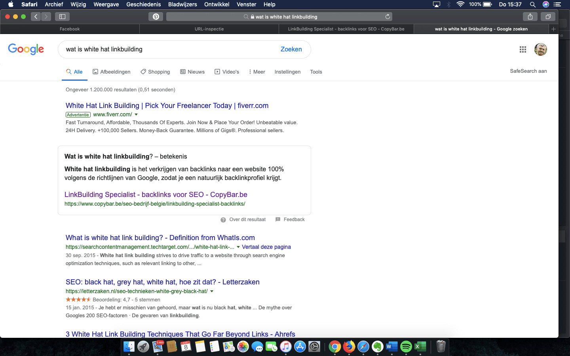The image size is (570, 356).
Task: Launch Google Chrome from the Dock
Action: (x=335, y=347)
